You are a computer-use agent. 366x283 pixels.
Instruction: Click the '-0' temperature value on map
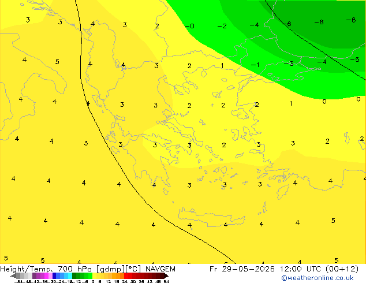(x=189, y=26)
